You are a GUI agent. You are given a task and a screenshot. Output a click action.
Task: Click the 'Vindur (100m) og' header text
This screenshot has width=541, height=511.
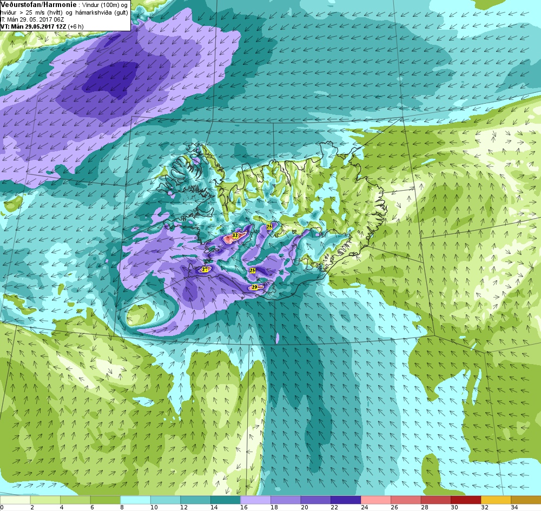point(105,5)
